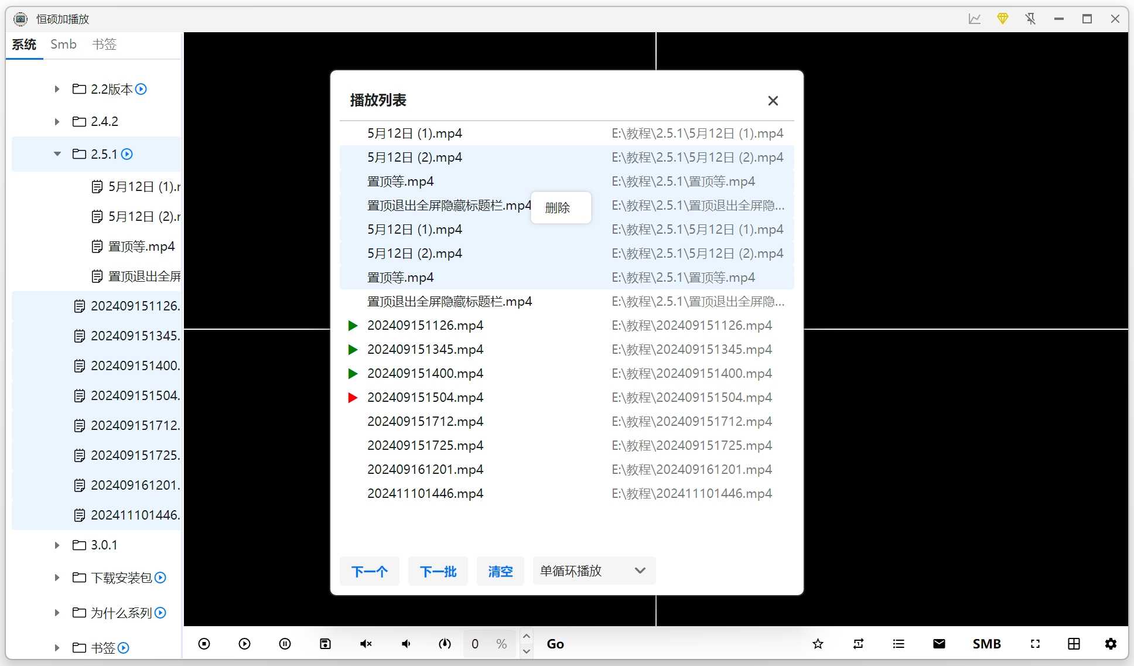Click the 清空 button

(500, 571)
